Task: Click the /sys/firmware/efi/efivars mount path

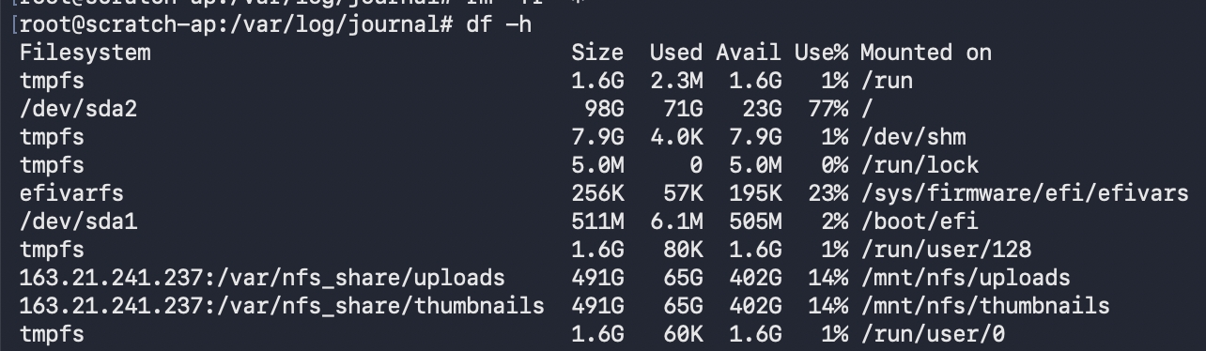Action: coord(1024,193)
